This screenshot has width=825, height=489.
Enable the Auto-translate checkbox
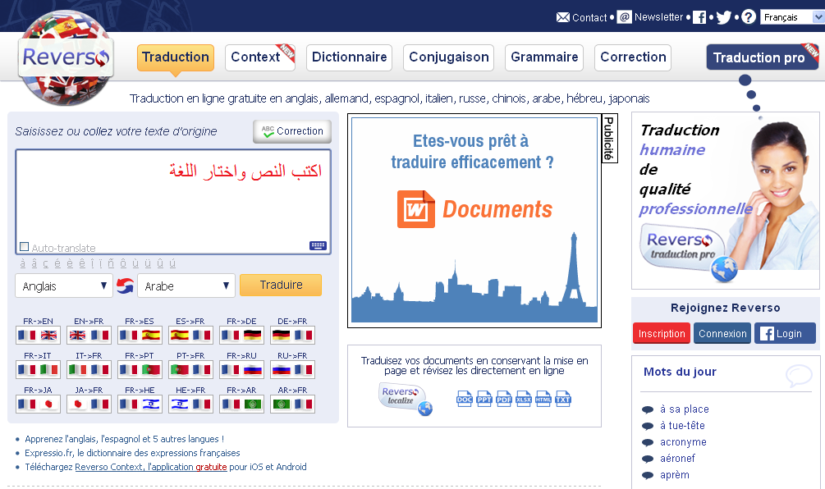coord(24,247)
